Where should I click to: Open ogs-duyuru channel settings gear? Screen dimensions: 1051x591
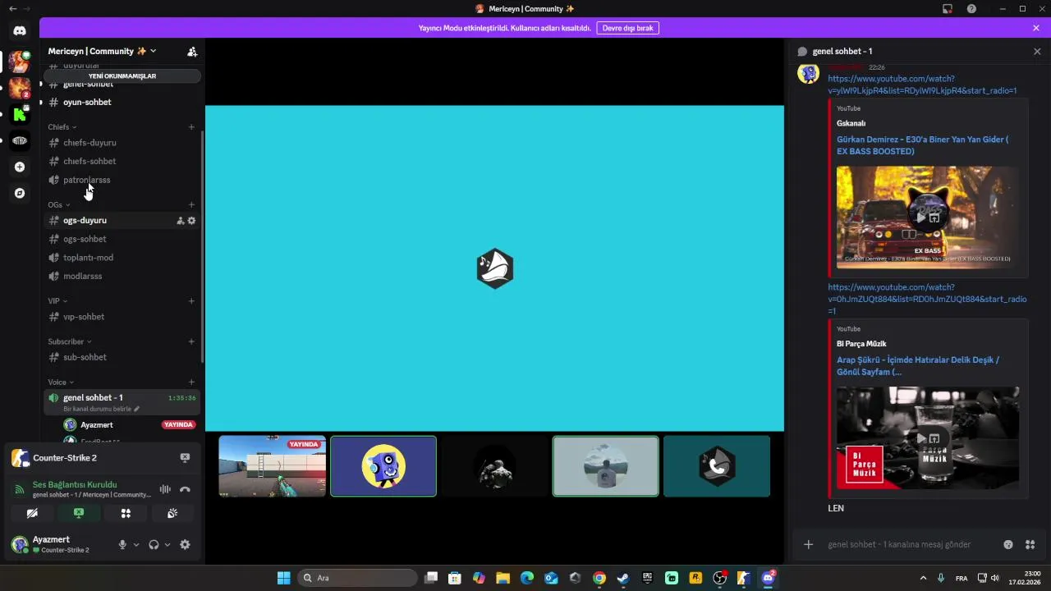192,220
